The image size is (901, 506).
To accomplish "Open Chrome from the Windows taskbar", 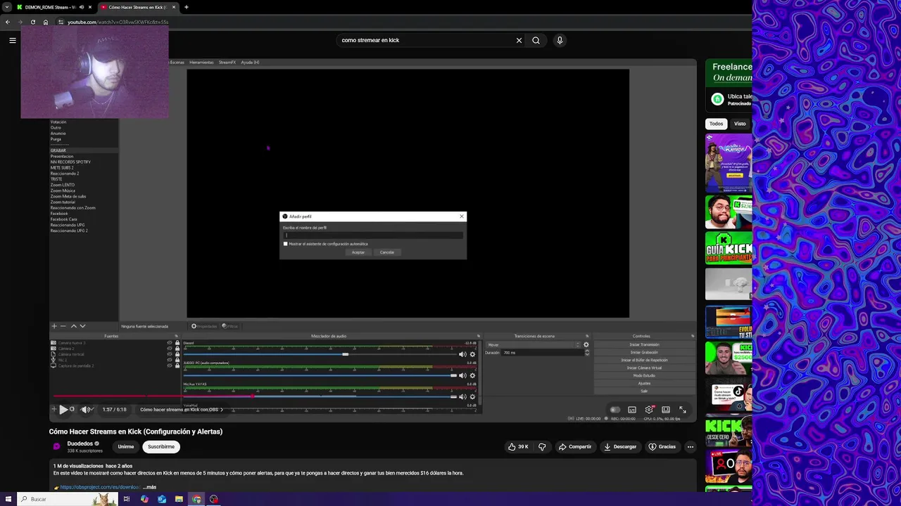I will click(x=196, y=499).
